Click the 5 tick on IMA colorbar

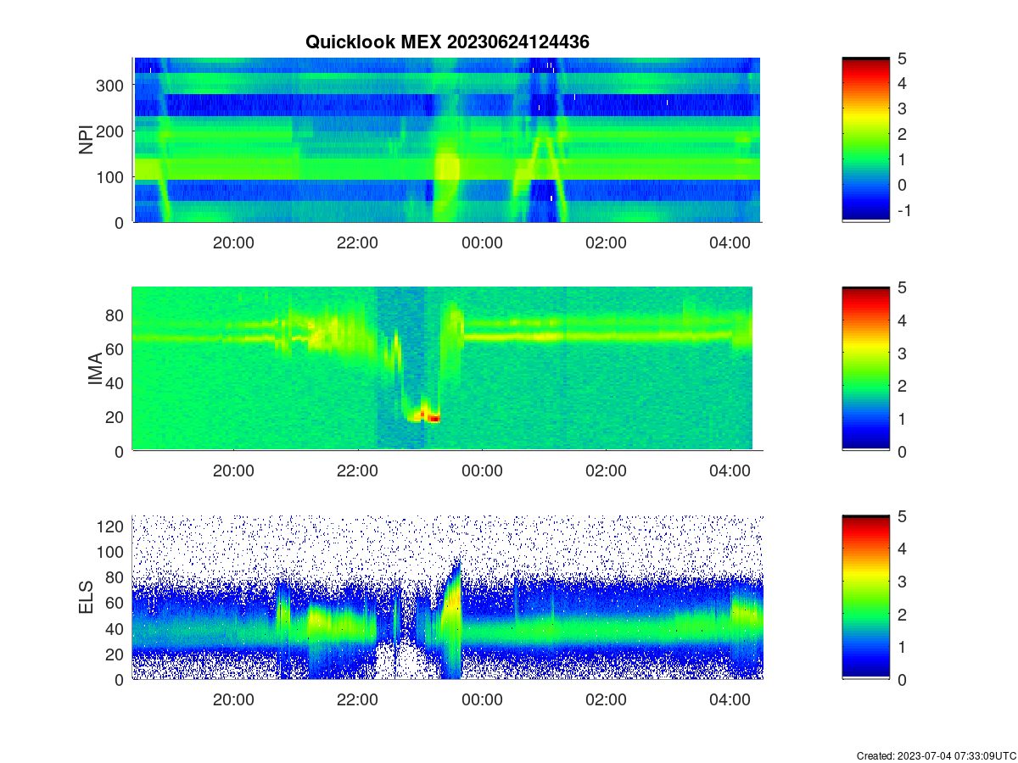[x=901, y=287]
